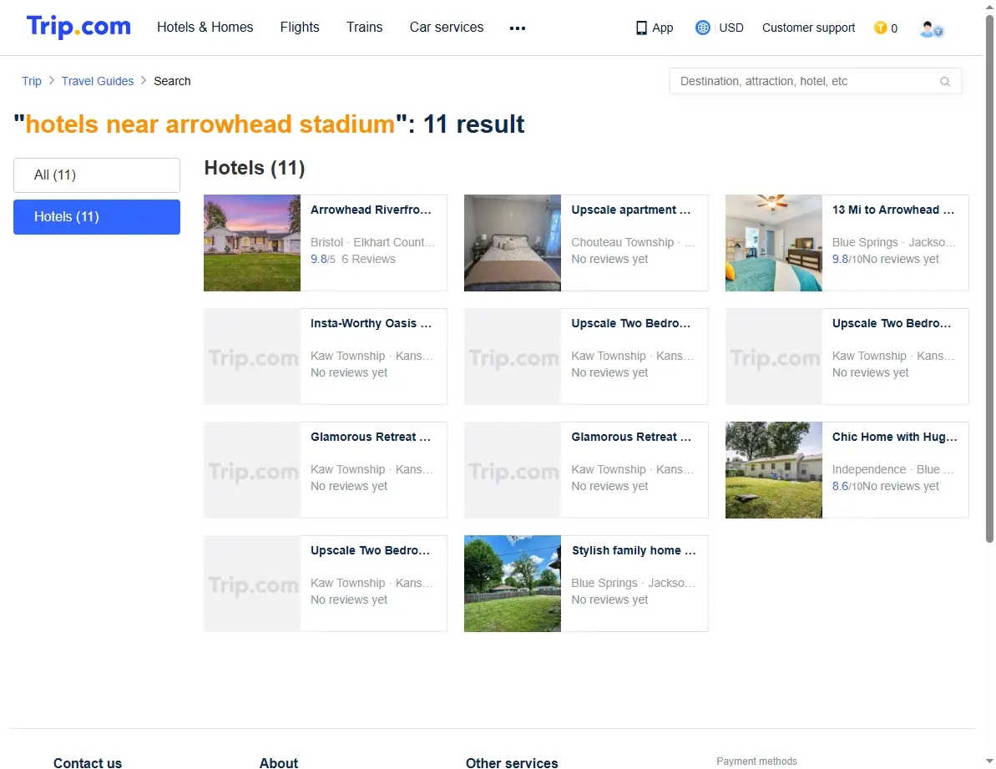Open Insta-Worthy Oasis listing
996x769 pixels.
[371, 324]
